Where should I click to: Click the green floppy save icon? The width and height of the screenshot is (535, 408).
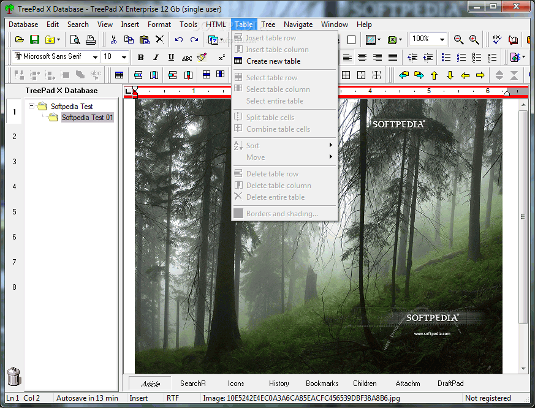click(34, 40)
